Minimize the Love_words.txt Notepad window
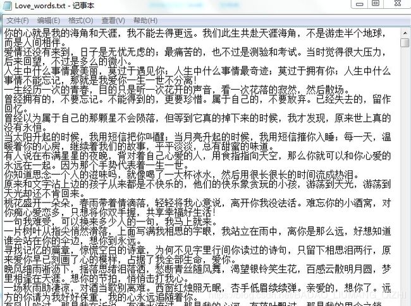This screenshot has height=306, width=411. point(360,3)
